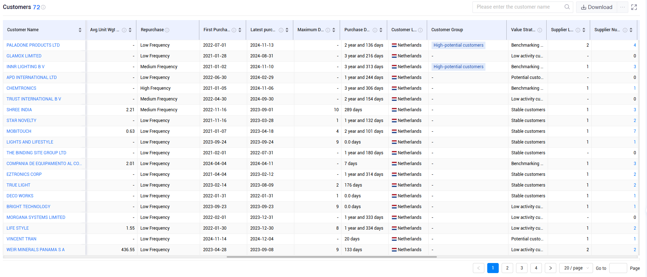Open LIGHTS AND LIFESTYLE customer
This screenshot has height=277, width=647.
click(30, 142)
